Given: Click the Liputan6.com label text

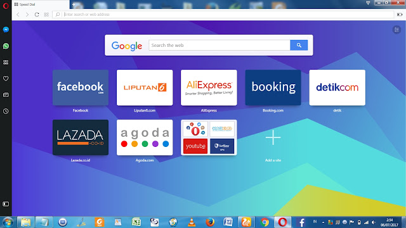Looking at the screenshot, I should pos(145,110).
